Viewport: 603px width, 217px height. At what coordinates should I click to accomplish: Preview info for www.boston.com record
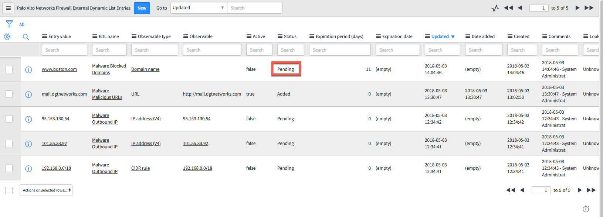pos(28,70)
